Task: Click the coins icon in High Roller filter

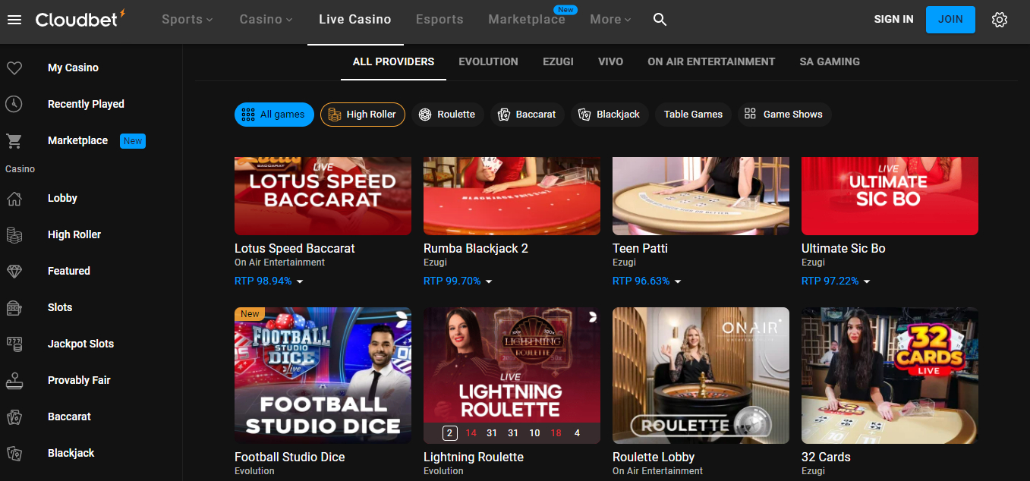Action: click(x=335, y=115)
